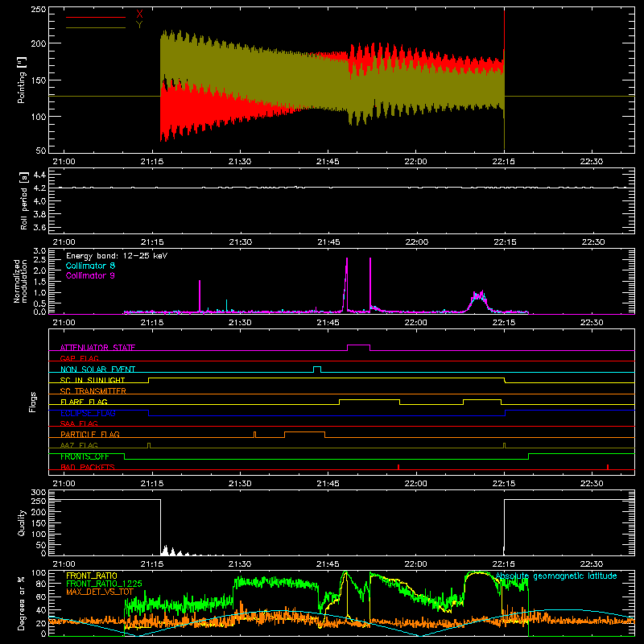Viewport: 644px width, 644px height.
Task: Click the SAA_FLAG label
Action: (79, 423)
